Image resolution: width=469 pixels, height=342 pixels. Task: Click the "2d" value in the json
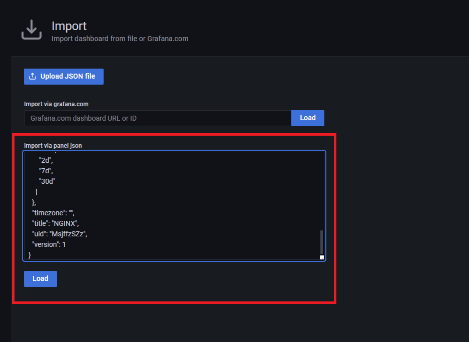[46, 160]
